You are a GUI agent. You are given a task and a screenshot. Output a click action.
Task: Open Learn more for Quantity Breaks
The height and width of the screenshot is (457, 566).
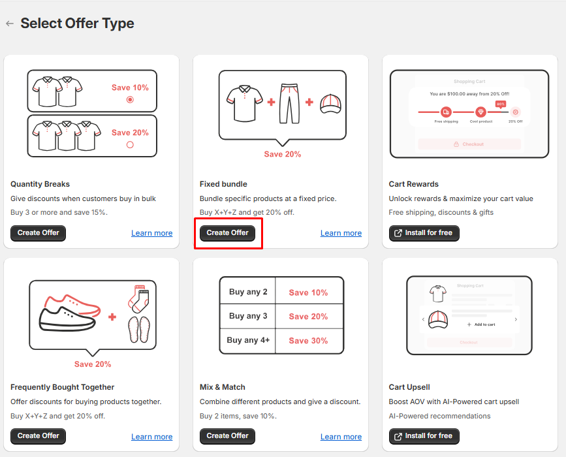click(151, 233)
